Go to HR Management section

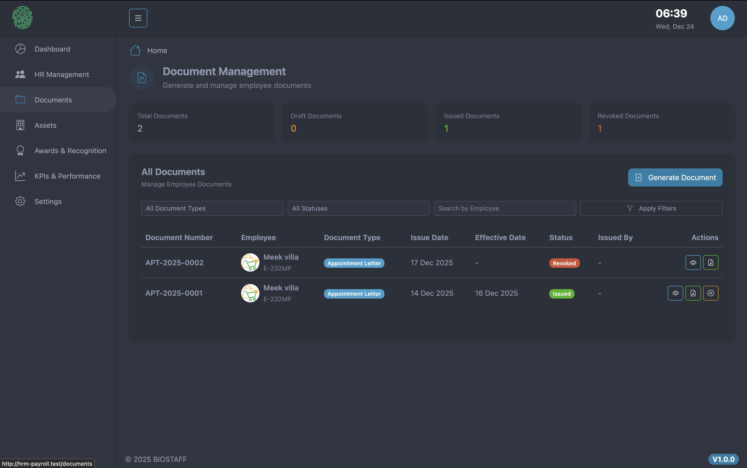[61, 74]
